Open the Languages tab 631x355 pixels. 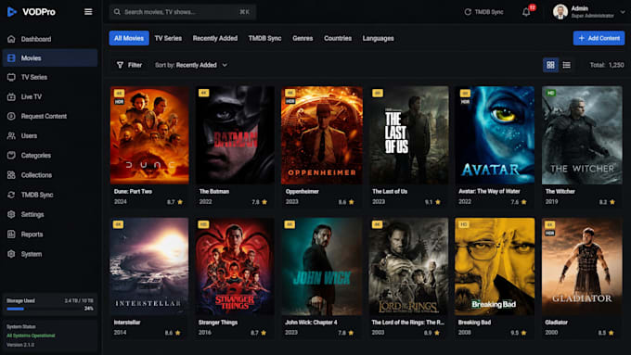(x=379, y=39)
